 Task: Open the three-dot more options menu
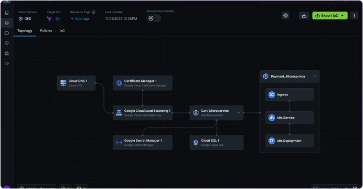point(354,16)
